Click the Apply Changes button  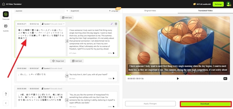point(150,104)
